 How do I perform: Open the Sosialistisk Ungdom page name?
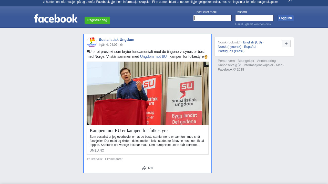tap(117, 40)
